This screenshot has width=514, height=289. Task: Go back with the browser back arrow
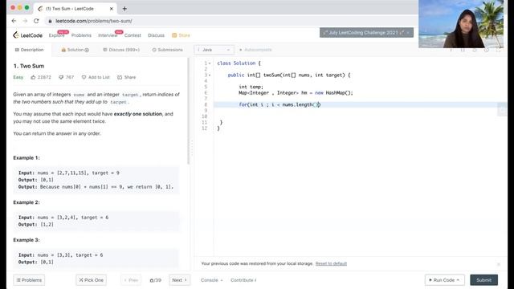14,21
